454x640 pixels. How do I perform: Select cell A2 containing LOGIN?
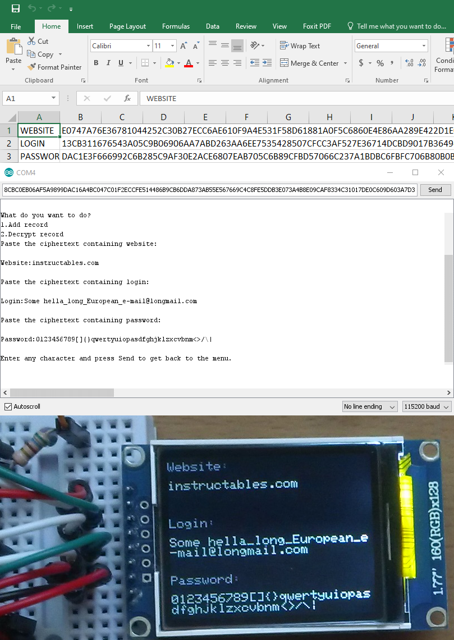point(39,144)
